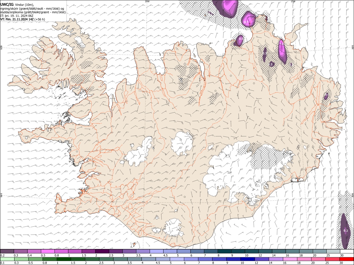The image size is (354, 265).
Task: Click the 'UWC/IG: Vindur (10m)' title text
Action: click(x=17, y=5)
